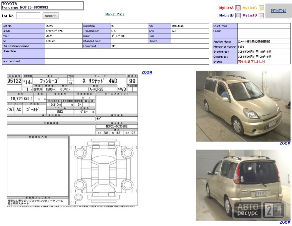
Task: Select the Transmission value CAT
Action: coord(114,31)
